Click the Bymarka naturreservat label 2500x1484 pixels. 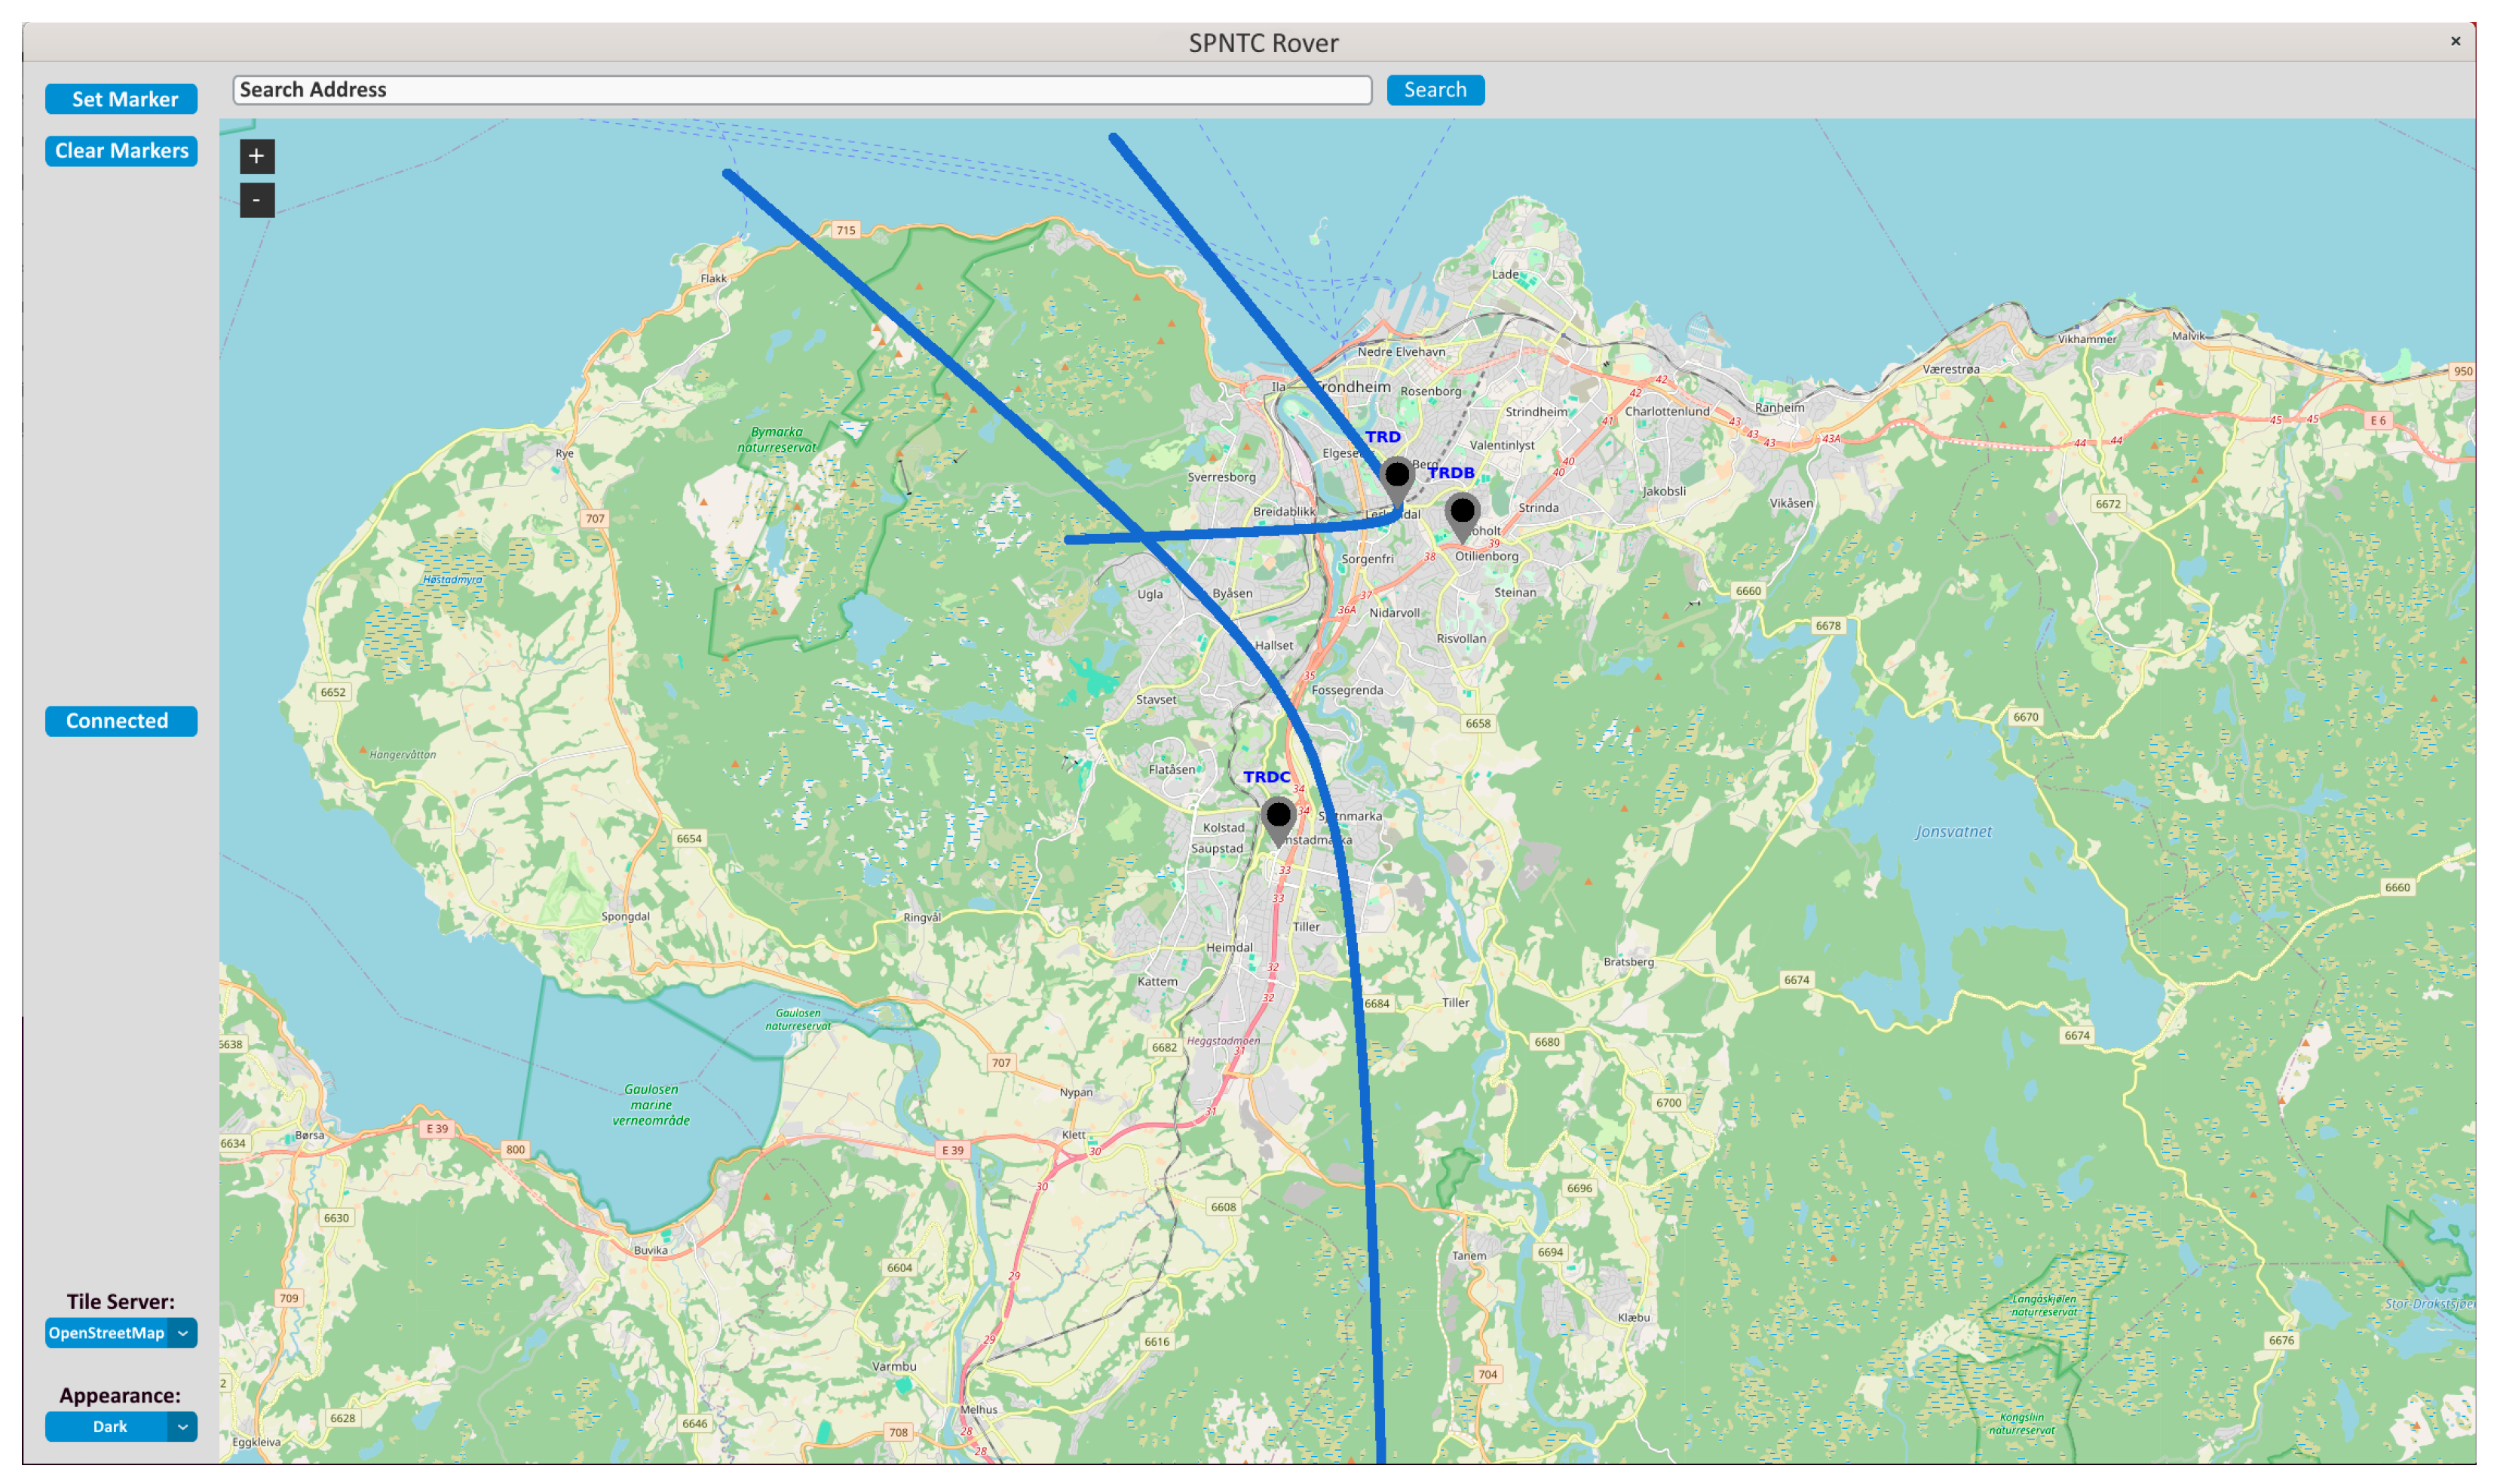pyautogui.click(x=777, y=440)
